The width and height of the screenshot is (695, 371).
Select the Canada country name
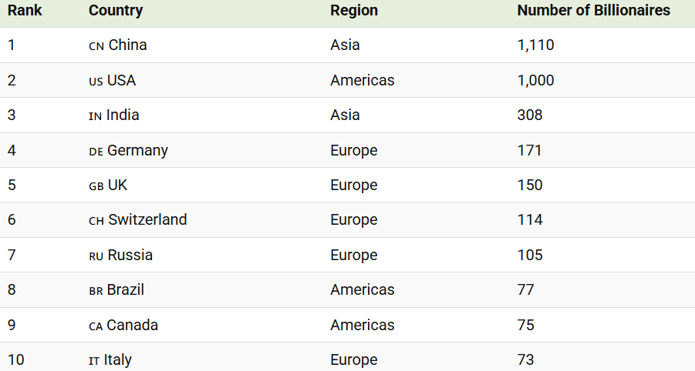pos(132,325)
